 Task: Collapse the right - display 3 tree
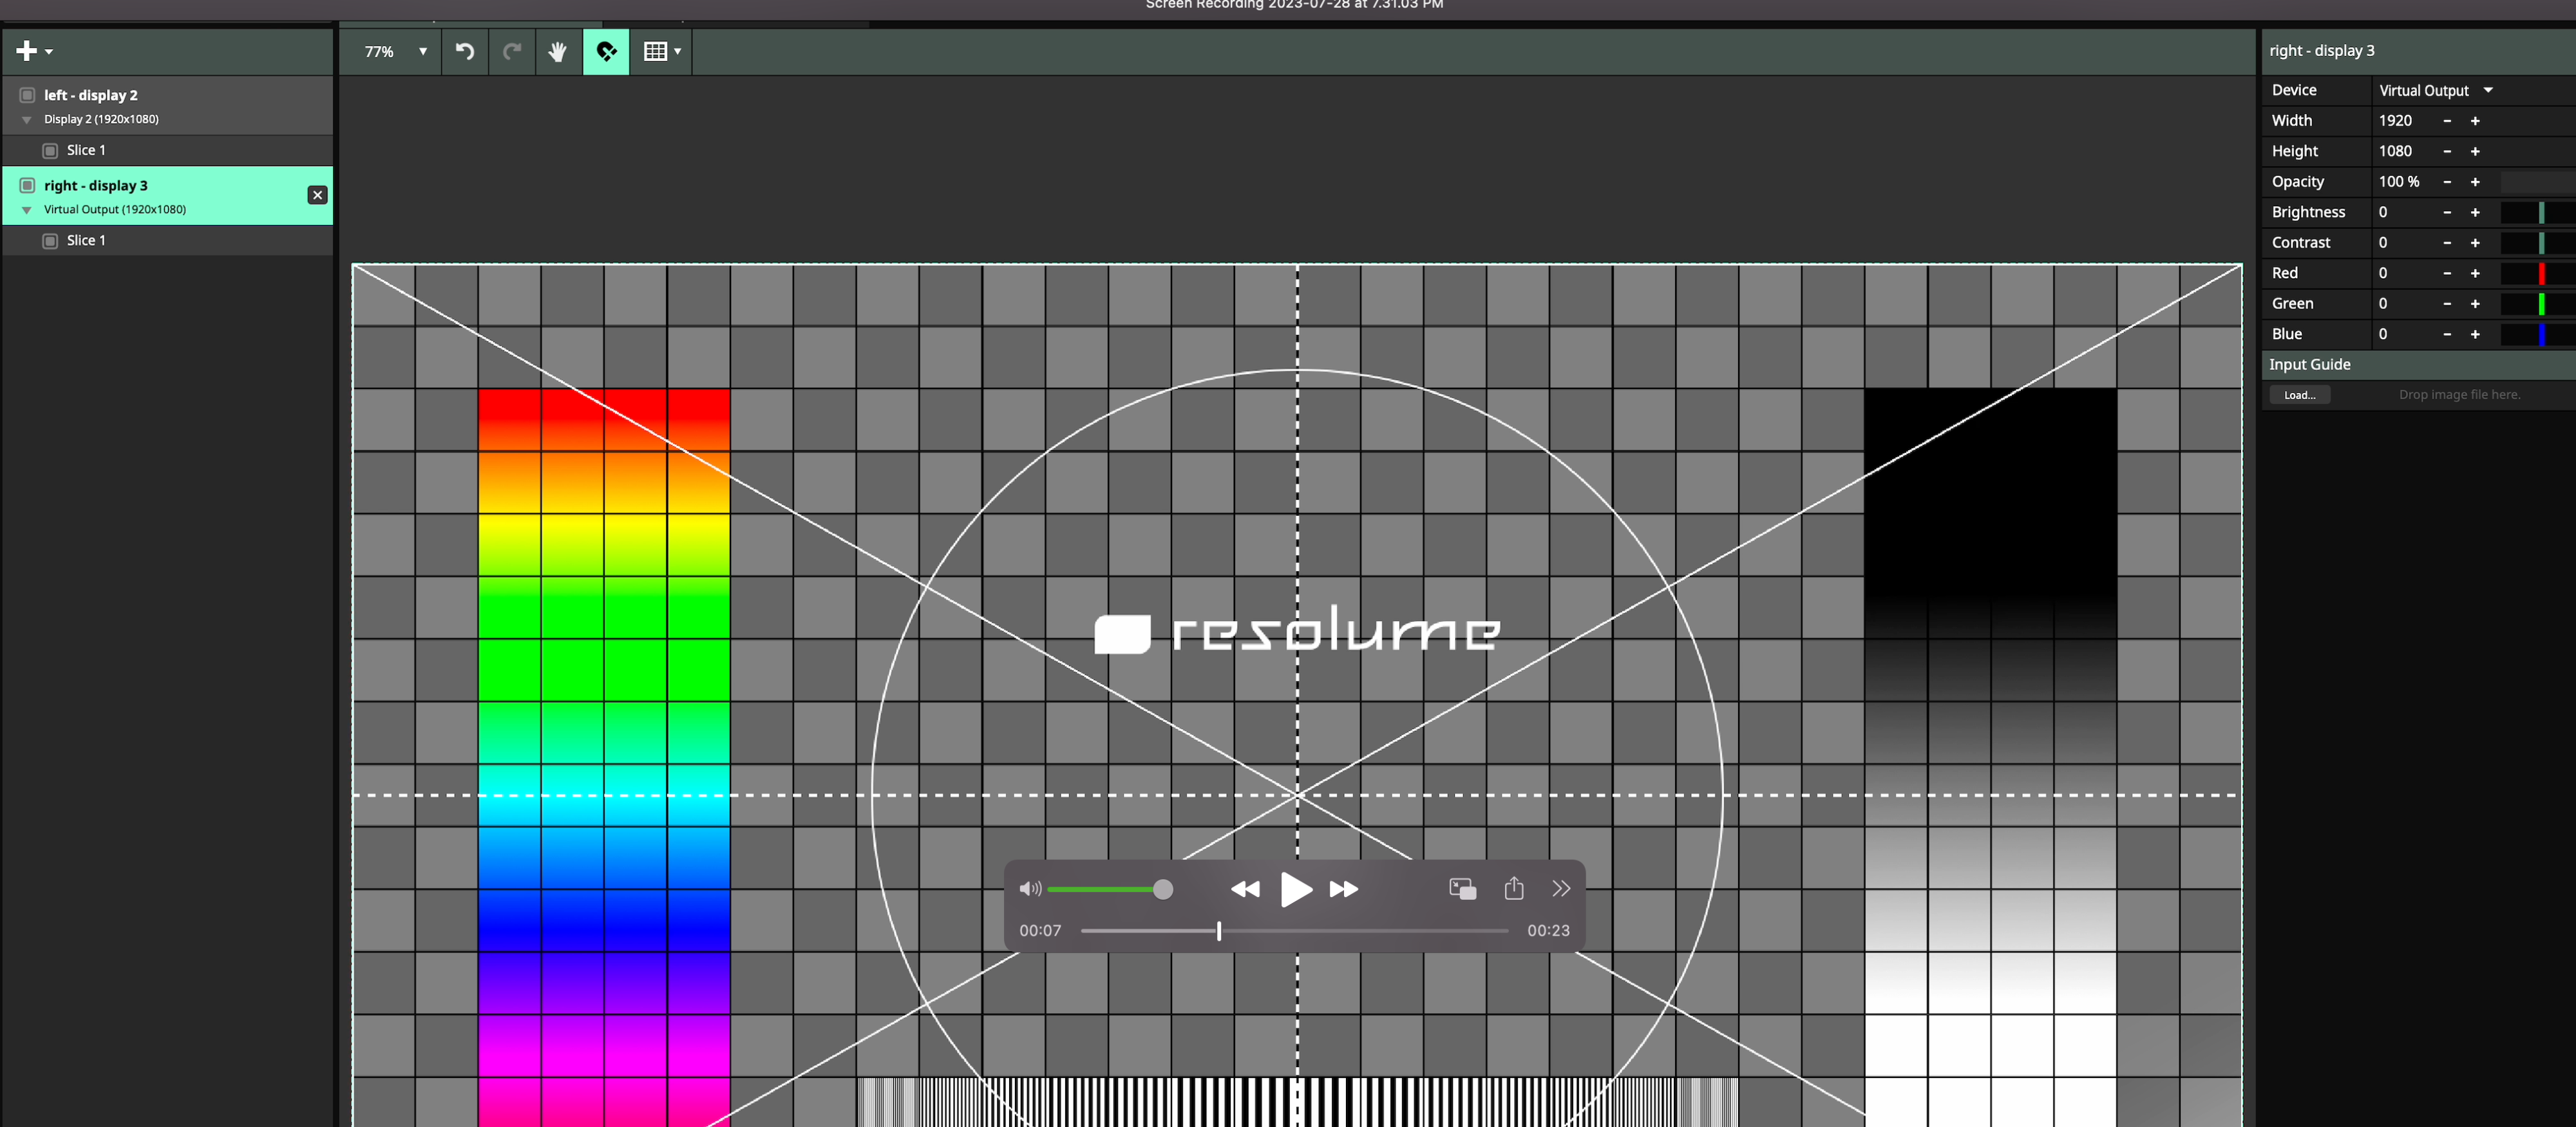click(x=27, y=210)
